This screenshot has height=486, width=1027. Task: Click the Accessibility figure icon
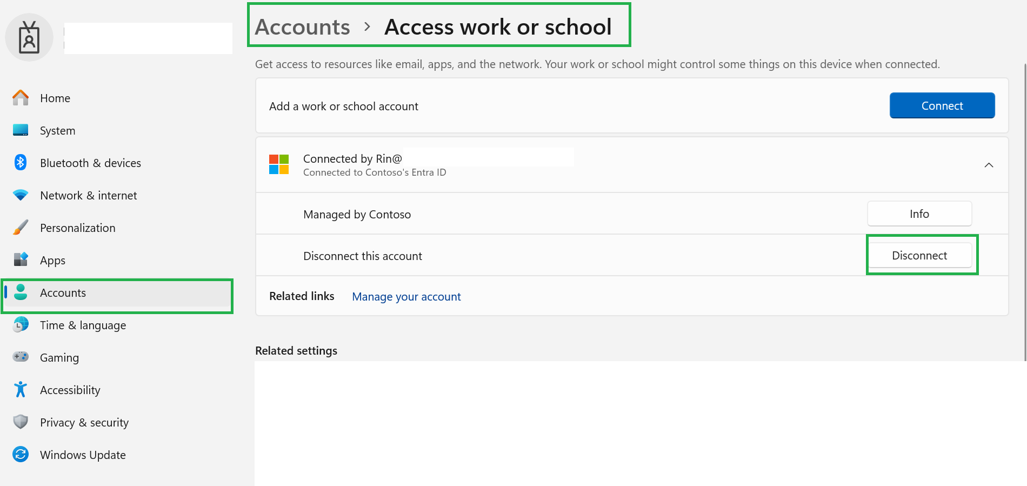pos(21,389)
